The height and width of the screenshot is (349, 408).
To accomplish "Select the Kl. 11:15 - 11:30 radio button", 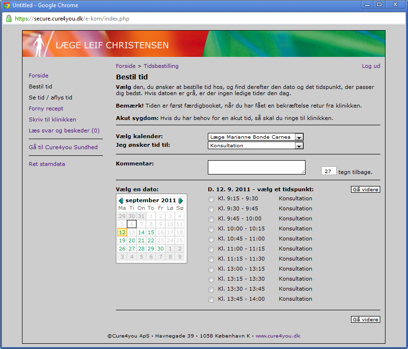I will click(211, 259).
